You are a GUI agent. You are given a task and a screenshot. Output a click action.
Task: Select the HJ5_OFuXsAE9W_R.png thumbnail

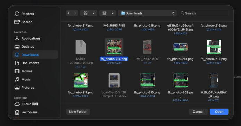(214, 80)
